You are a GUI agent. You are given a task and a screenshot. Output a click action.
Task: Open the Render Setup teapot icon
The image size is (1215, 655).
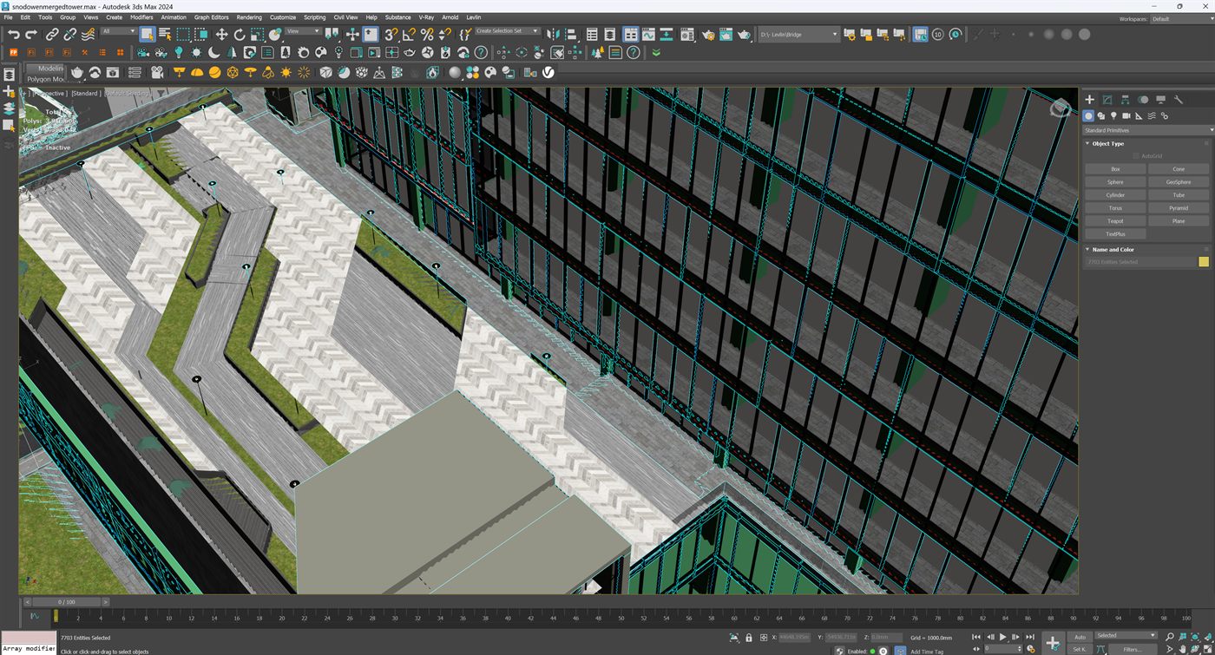coord(708,35)
